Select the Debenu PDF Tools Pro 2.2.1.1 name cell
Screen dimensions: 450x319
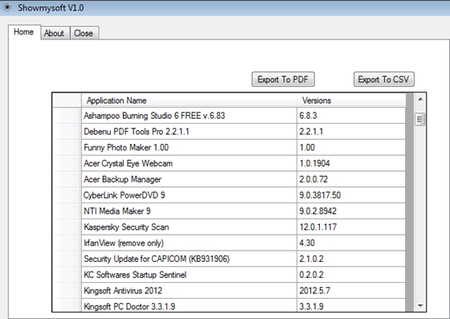click(x=189, y=132)
